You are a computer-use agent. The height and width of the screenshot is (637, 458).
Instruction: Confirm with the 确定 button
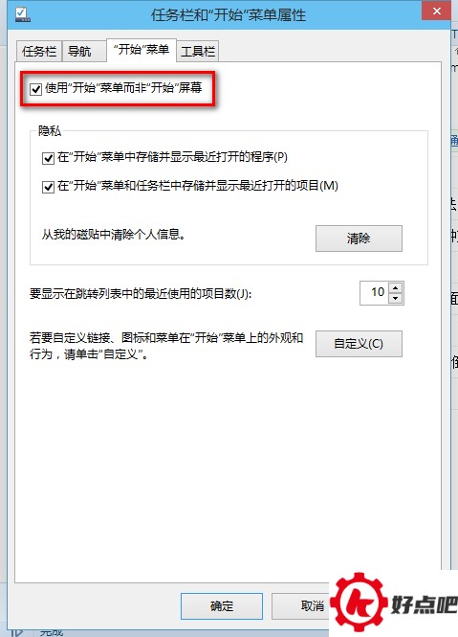pos(222,606)
